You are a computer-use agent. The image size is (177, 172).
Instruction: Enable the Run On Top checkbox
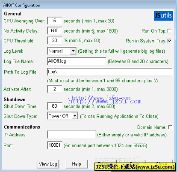170,31
